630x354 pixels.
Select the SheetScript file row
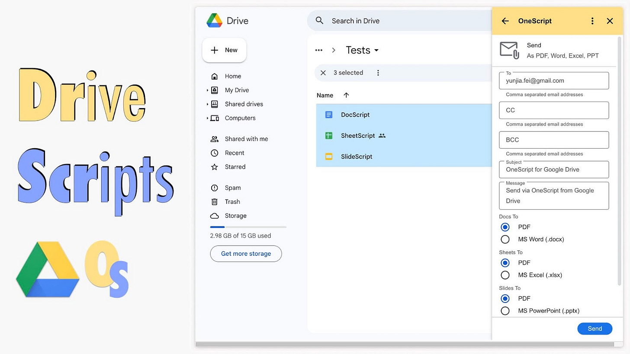404,135
